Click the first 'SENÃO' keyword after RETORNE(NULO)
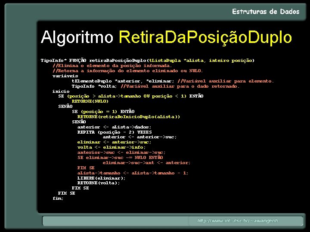 point(65,106)
